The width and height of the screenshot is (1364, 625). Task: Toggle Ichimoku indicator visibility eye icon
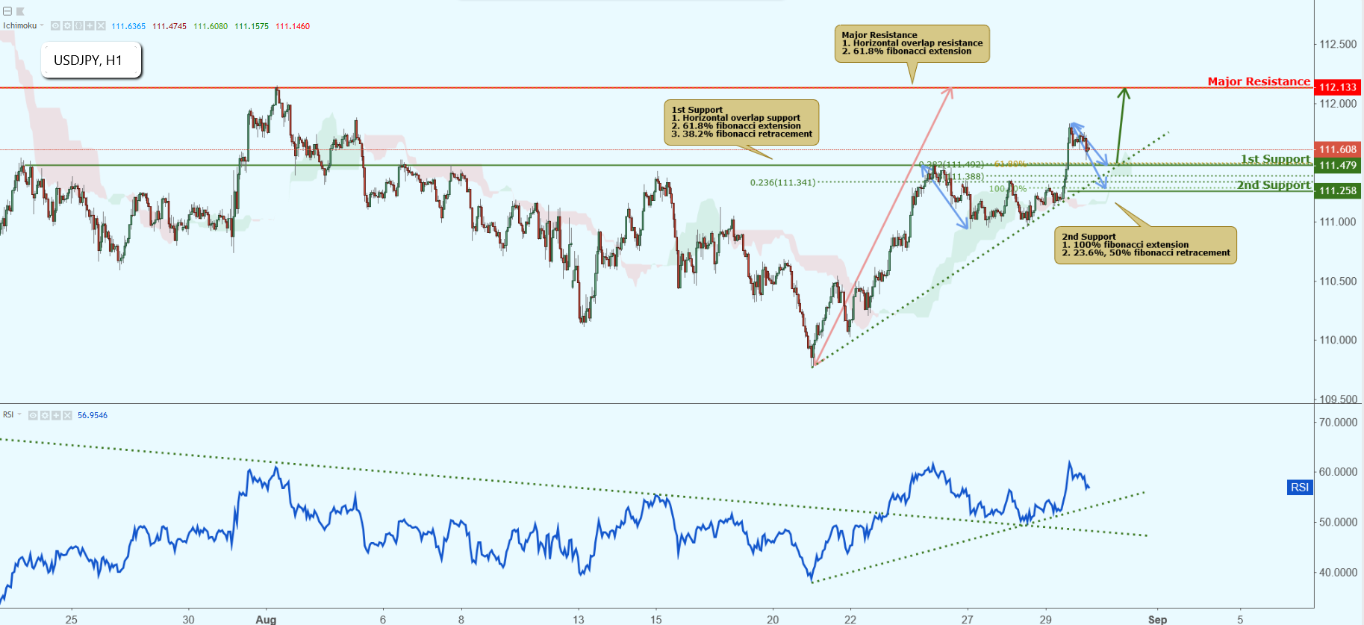tap(55, 25)
